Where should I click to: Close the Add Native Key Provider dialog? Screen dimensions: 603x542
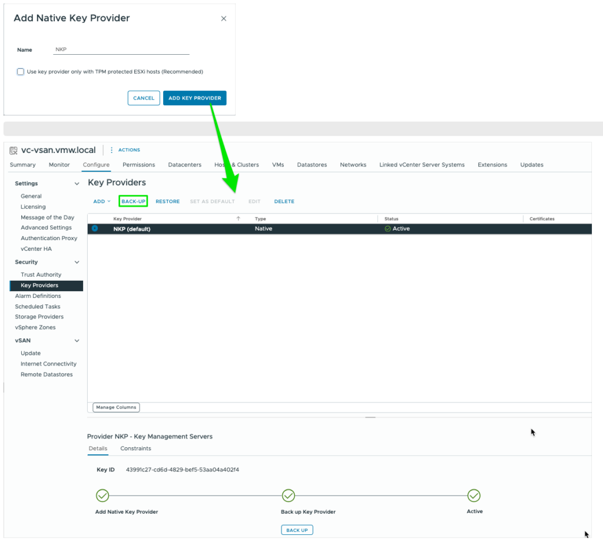[223, 19]
